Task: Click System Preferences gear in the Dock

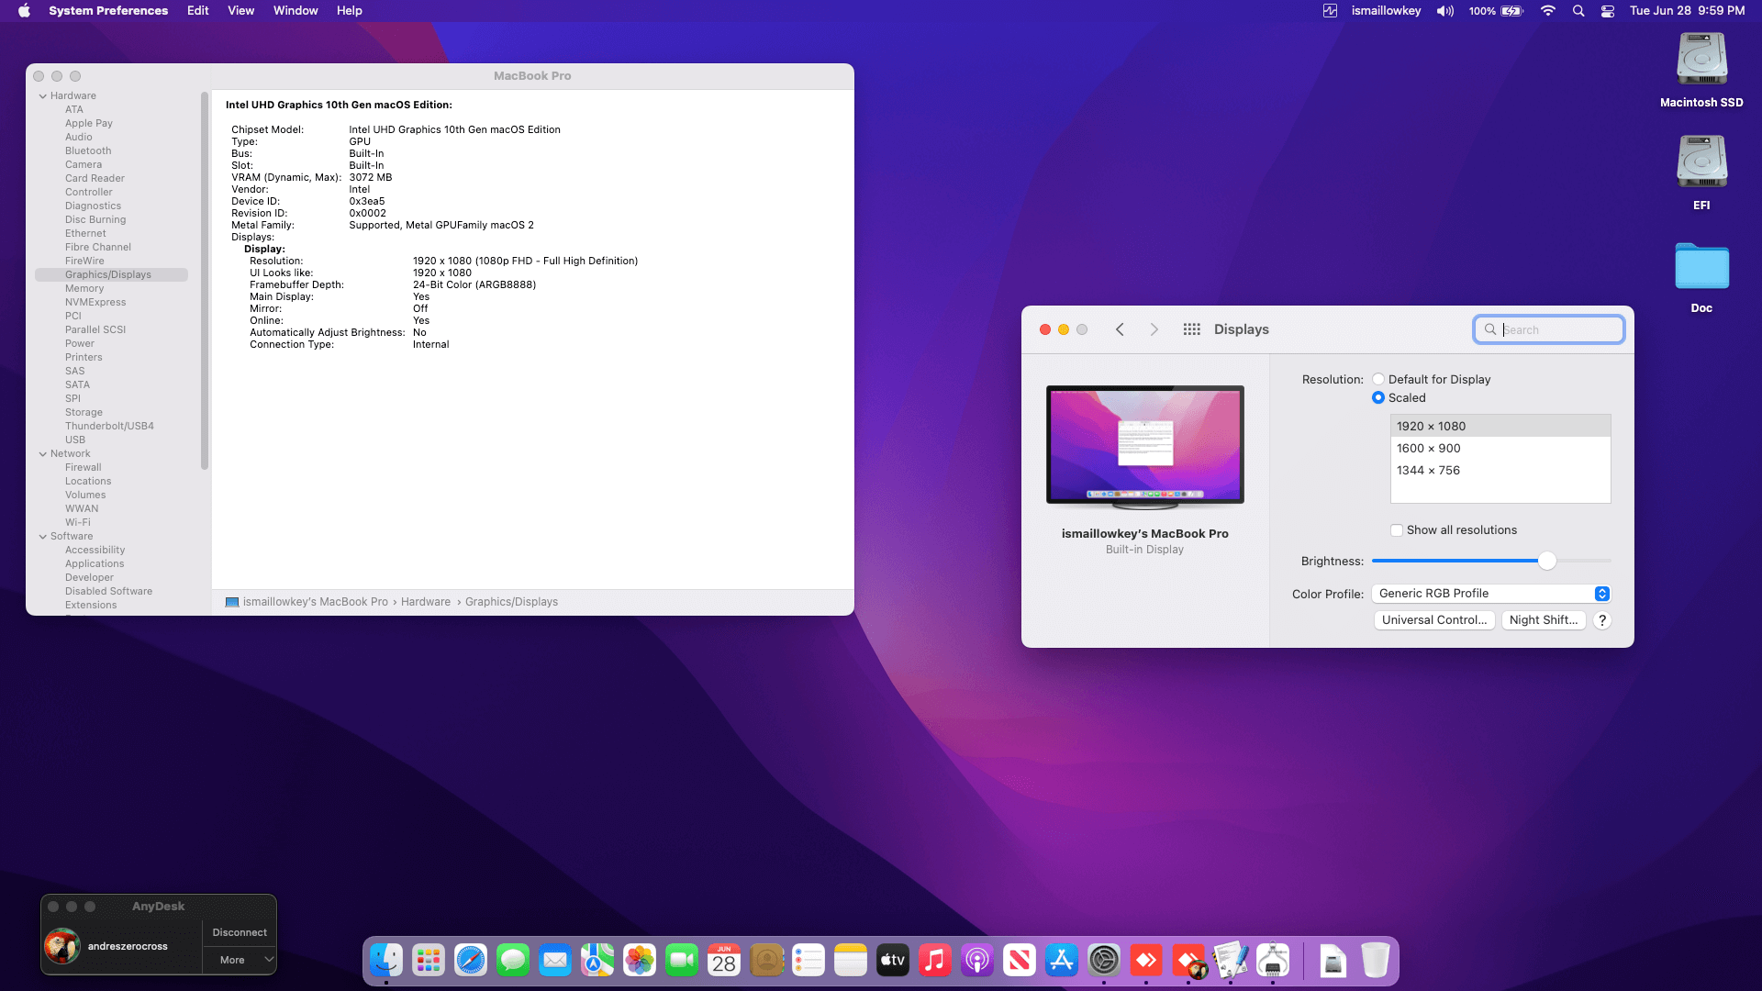Action: [1104, 961]
